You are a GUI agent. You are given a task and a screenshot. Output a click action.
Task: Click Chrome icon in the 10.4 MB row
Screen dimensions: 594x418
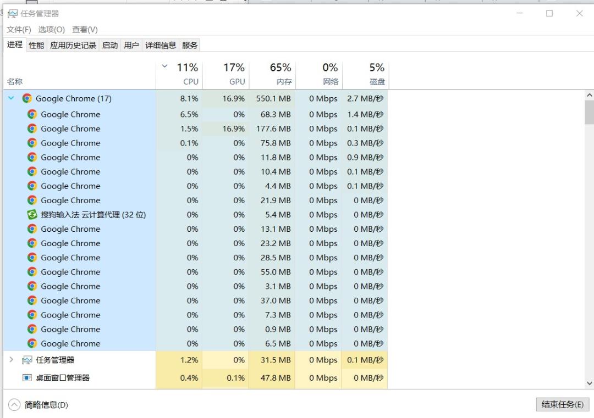32,171
